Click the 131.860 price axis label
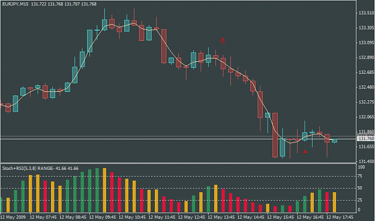Screen dimensions: 375x221 click(366, 132)
